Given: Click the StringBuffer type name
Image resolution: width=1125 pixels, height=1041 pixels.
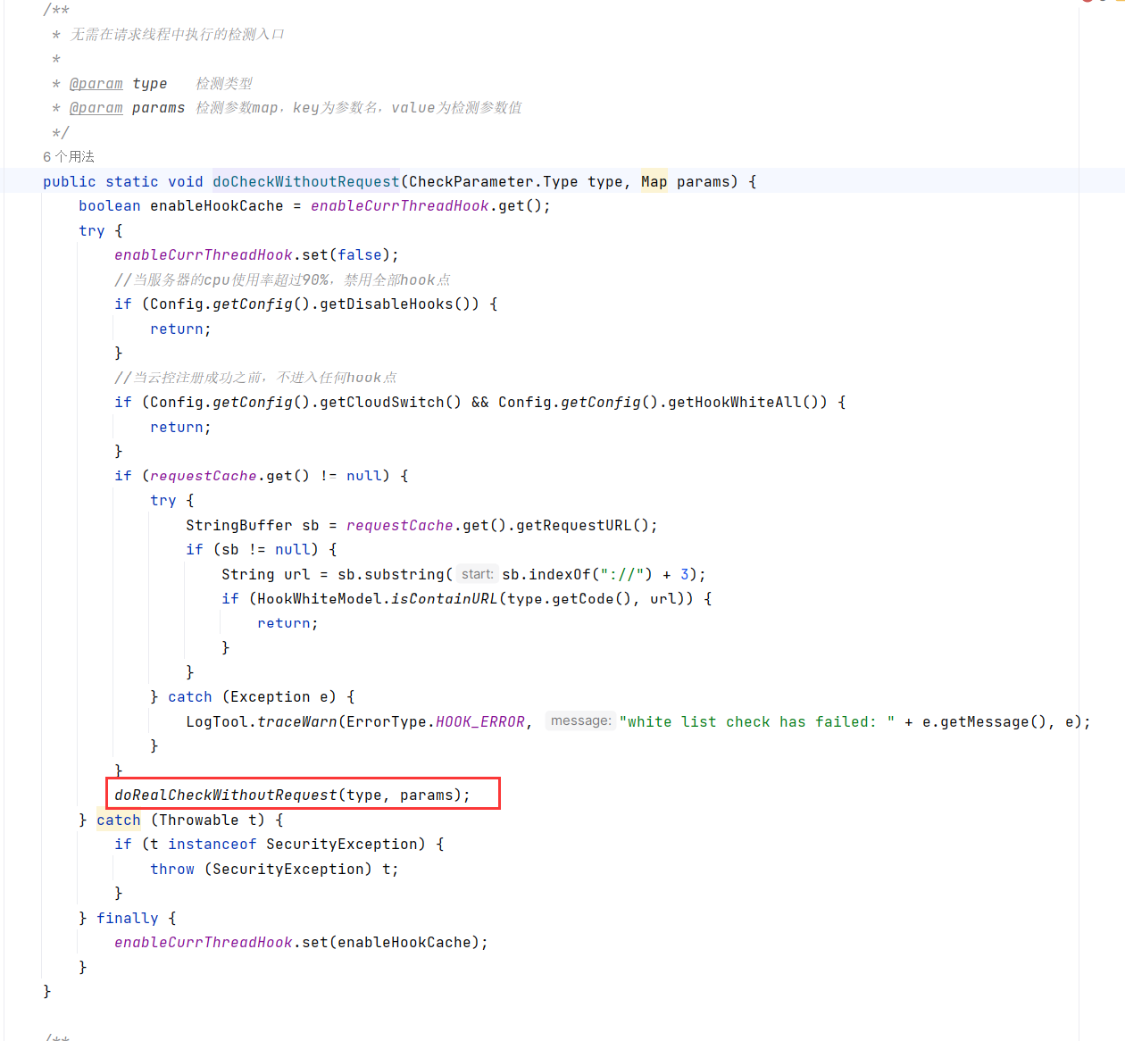Looking at the screenshot, I should 238,525.
